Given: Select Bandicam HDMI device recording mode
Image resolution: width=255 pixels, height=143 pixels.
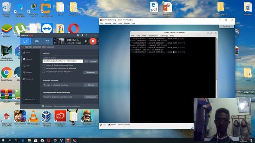Looking at the screenshot, I should pos(47,41).
